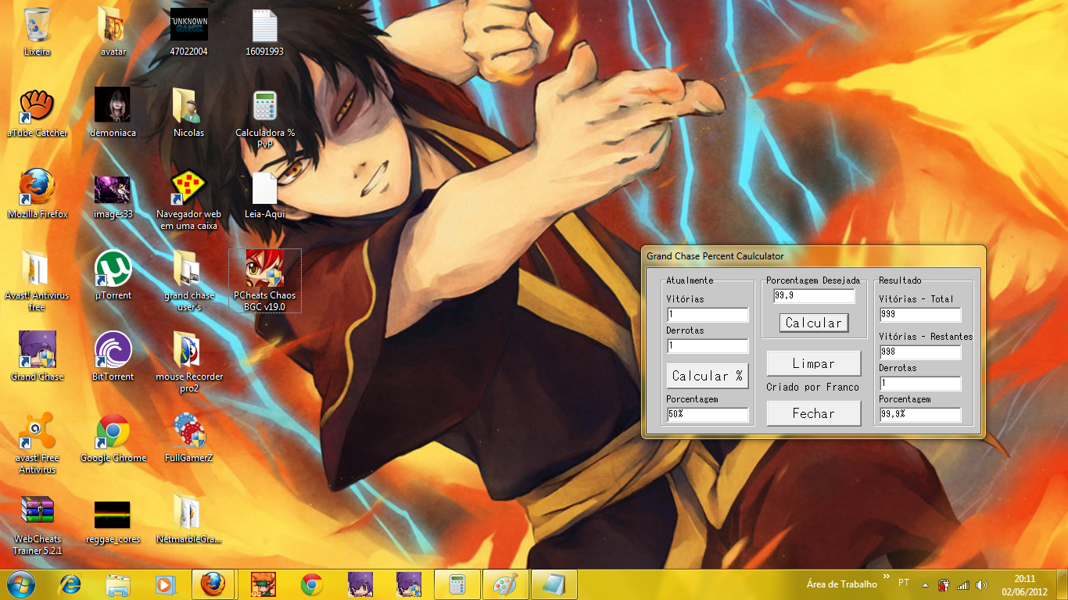
Task: Select the avast! Free Antivirus shortcut
Action: [x=37, y=444]
